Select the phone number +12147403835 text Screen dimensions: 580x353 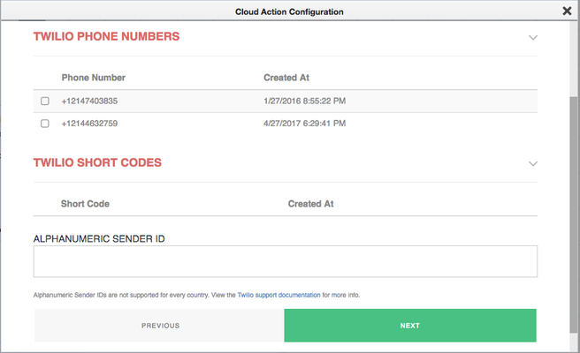pos(89,101)
